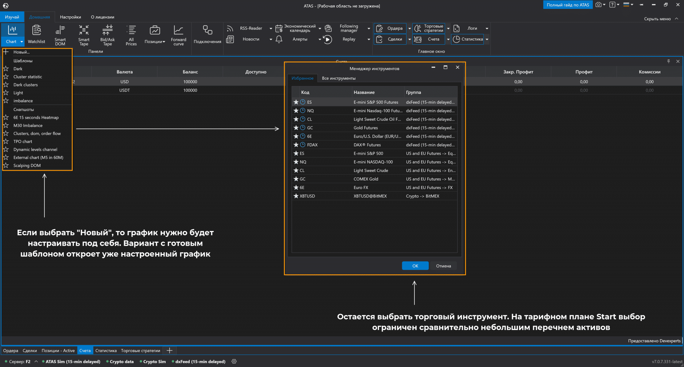This screenshot has height=367, width=684.
Task: Open the Watchlist panel
Action: 36,35
